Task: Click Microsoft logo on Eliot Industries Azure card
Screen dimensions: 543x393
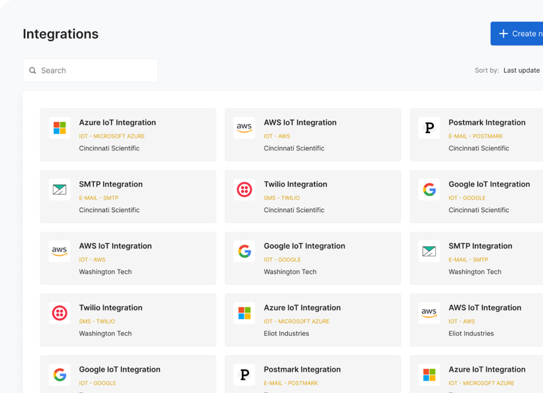Action: click(x=244, y=313)
